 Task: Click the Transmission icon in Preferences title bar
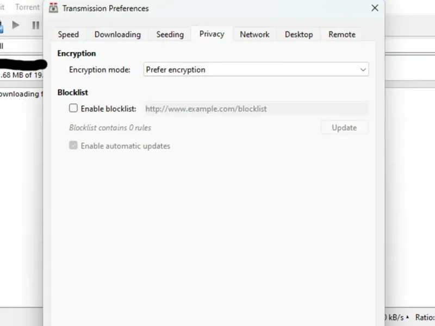54,8
